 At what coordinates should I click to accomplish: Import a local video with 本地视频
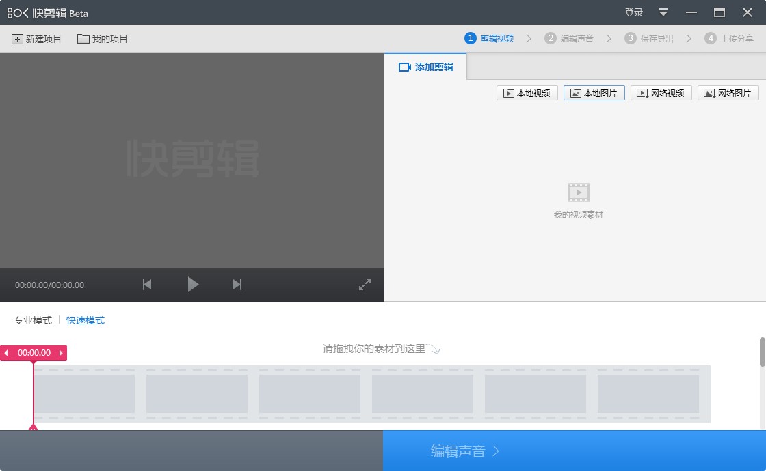(x=527, y=92)
